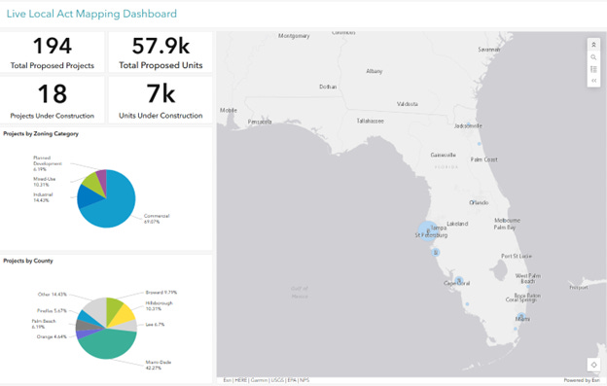
Task: Click the Gainesville label on the map
Action: [x=443, y=155]
